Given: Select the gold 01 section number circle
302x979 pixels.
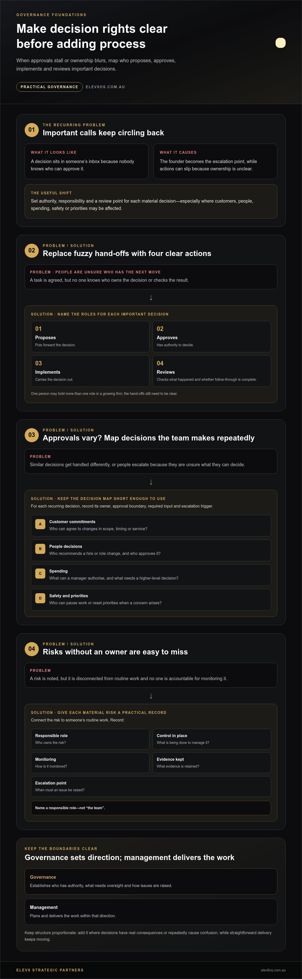Looking at the screenshot, I should tap(31, 130).
